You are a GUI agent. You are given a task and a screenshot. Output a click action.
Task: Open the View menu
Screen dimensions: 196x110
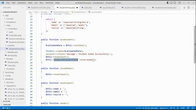30,3
